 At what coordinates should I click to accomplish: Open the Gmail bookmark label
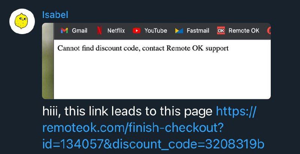pyautogui.click(x=79, y=31)
